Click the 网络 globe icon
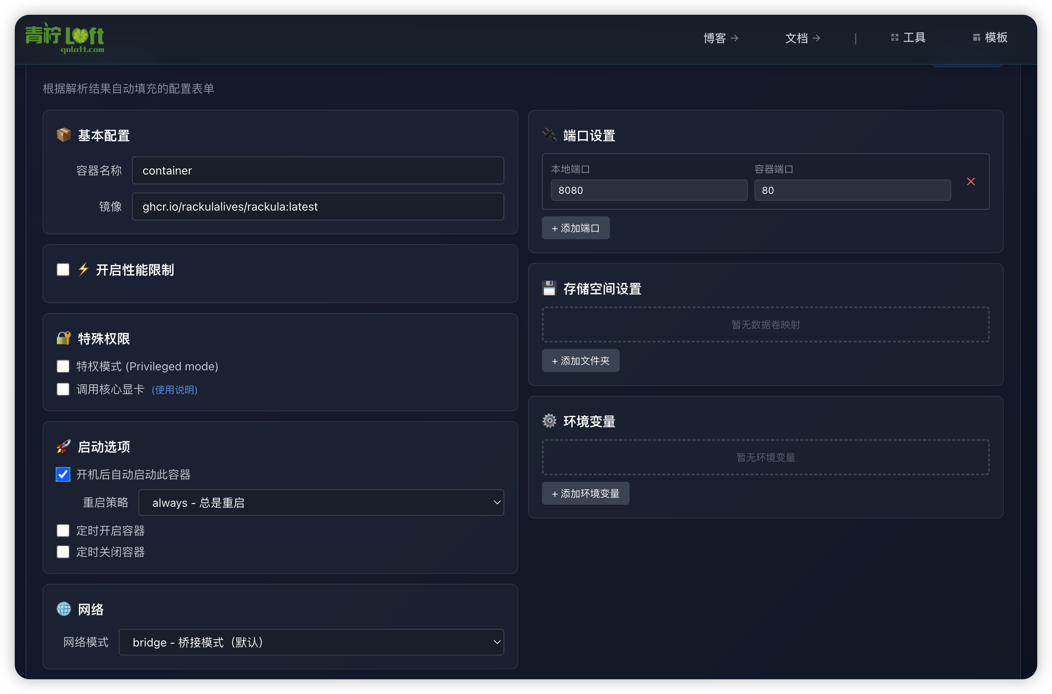The height and width of the screenshot is (694, 1052). click(64, 610)
